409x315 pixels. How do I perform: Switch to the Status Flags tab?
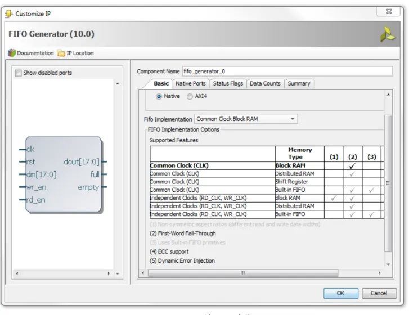coord(228,83)
